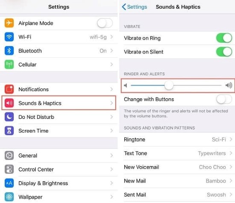Tap the Bluetooth icon

pyautogui.click(x=9, y=51)
